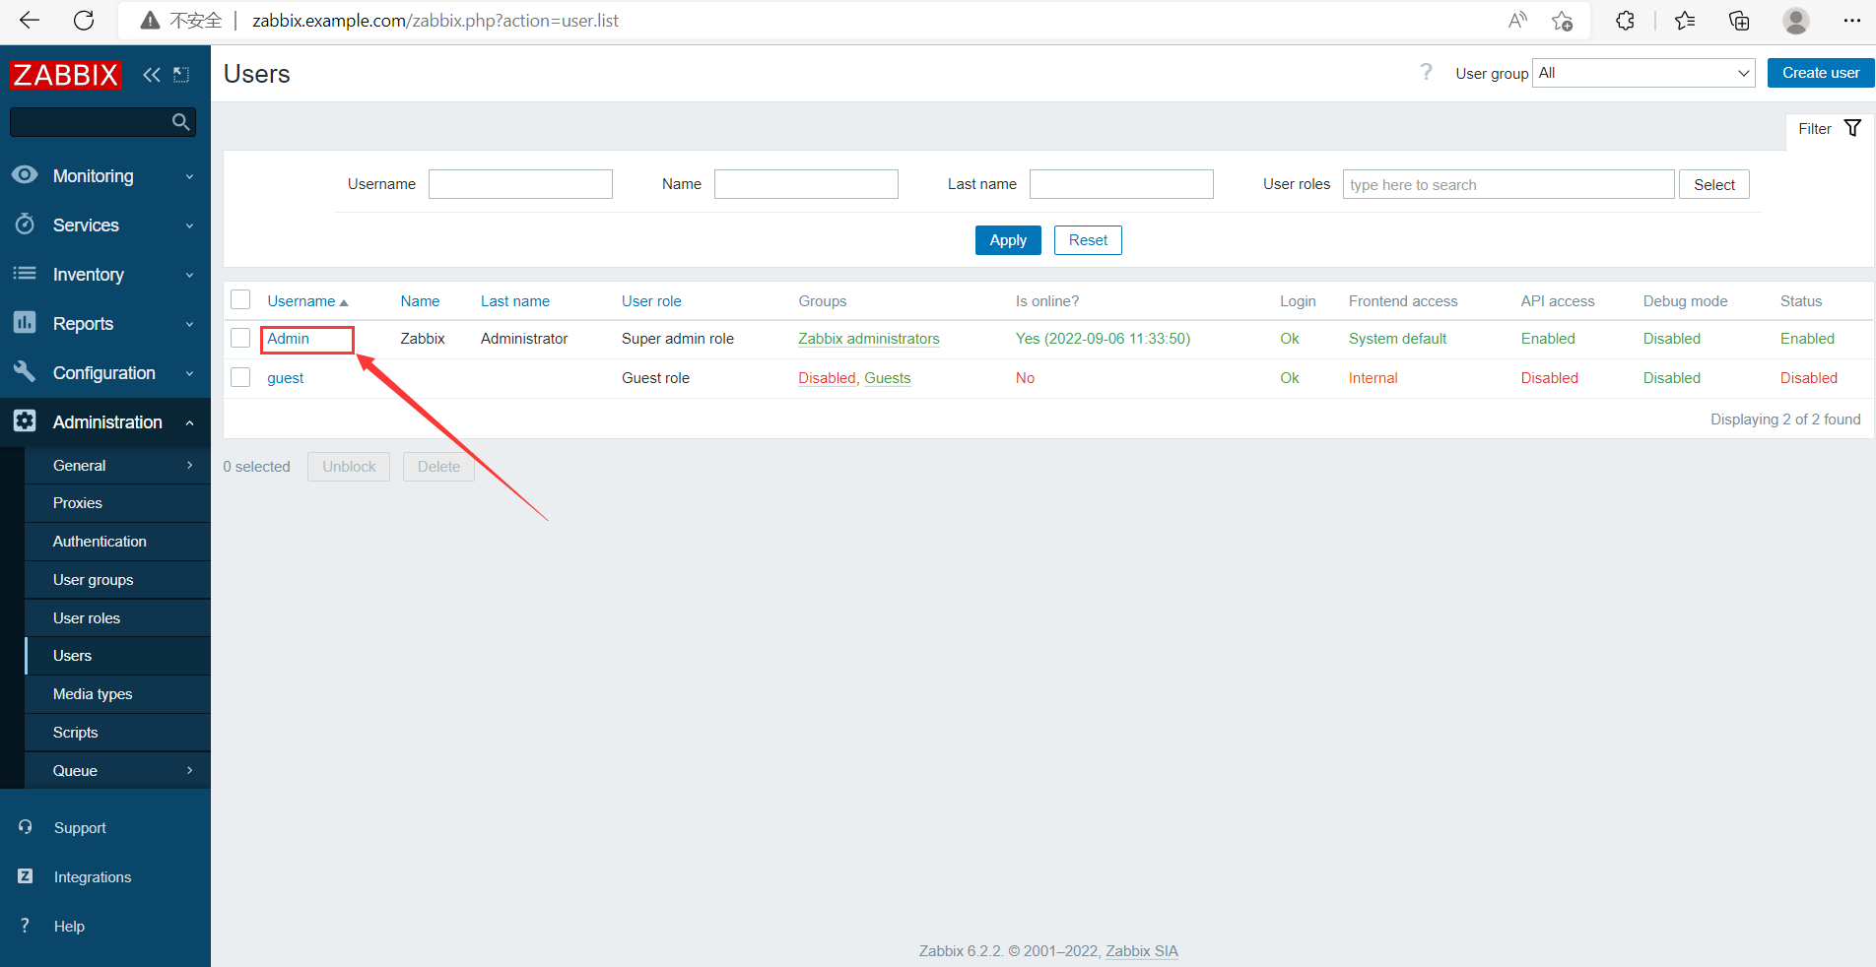Click Select button for User roles
The height and width of the screenshot is (967, 1876).
coord(1714,184)
